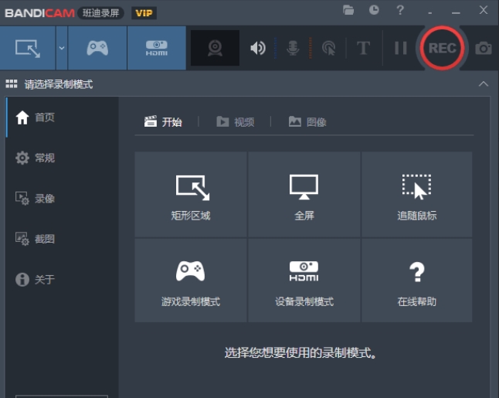Open 关于 in the sidebar
The image size is (499, 398).
click(63, 280)
